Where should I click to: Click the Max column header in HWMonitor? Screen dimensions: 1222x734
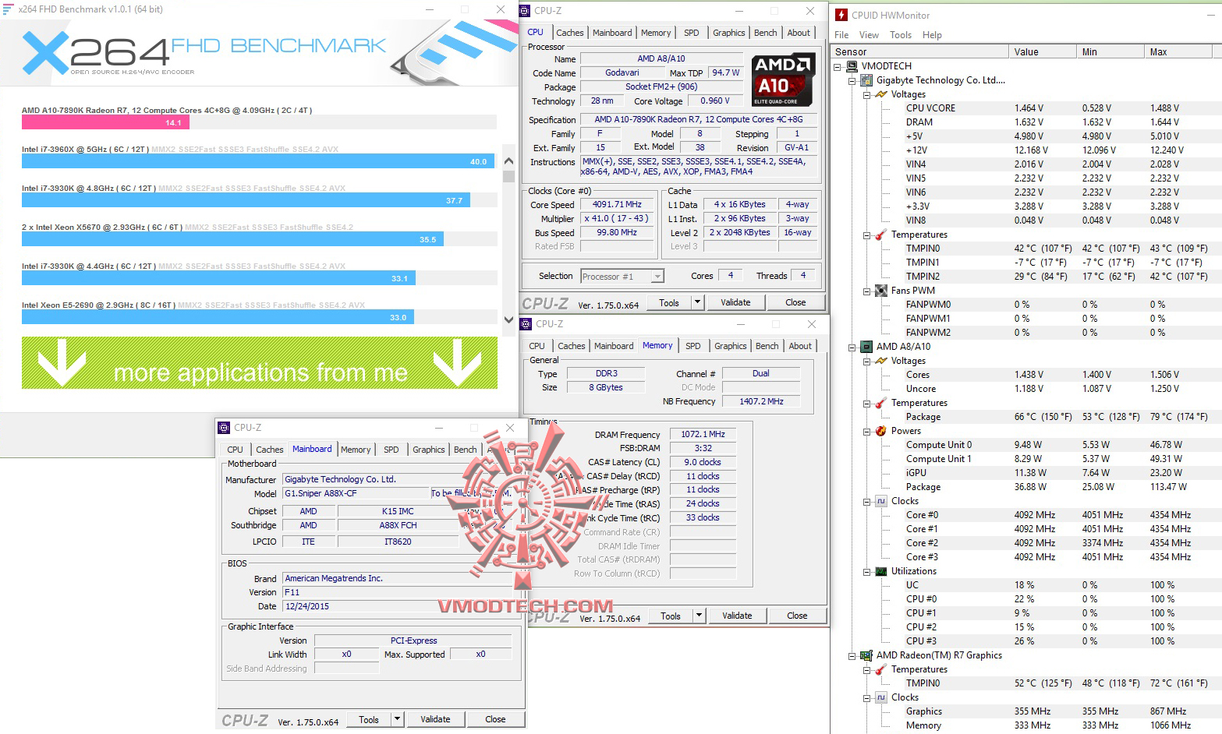(x=1178, y=52)
